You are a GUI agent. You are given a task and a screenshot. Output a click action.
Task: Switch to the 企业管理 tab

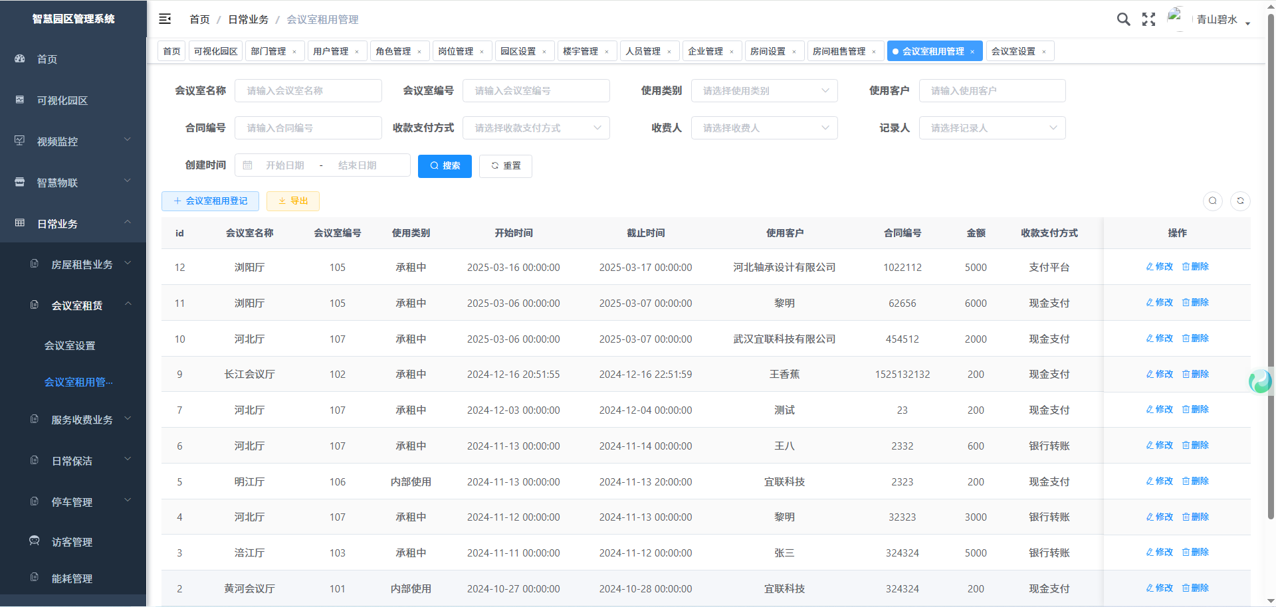coord(705,51)
